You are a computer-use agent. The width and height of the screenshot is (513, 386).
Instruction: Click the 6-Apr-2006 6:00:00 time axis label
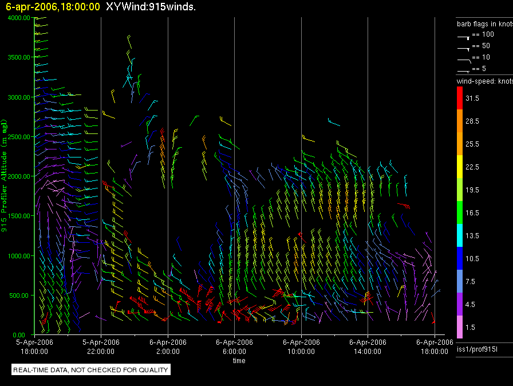click(x=234, y=345)
